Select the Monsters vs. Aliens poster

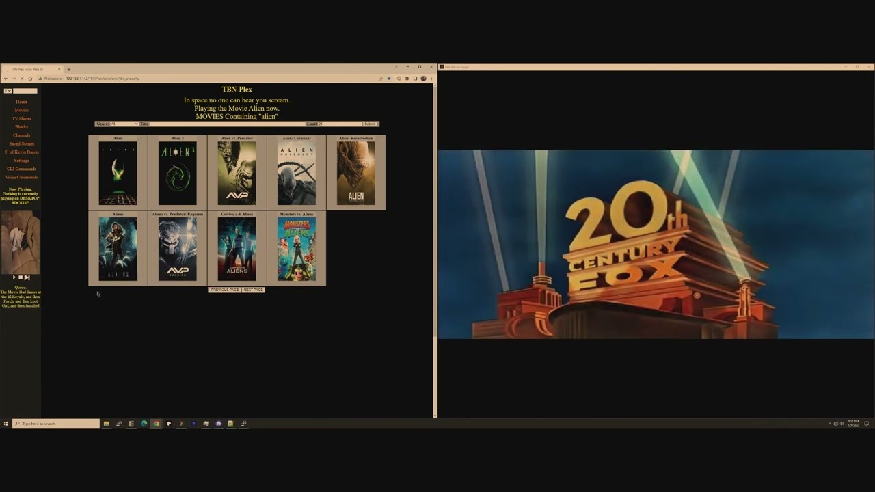tap(297, 249)
